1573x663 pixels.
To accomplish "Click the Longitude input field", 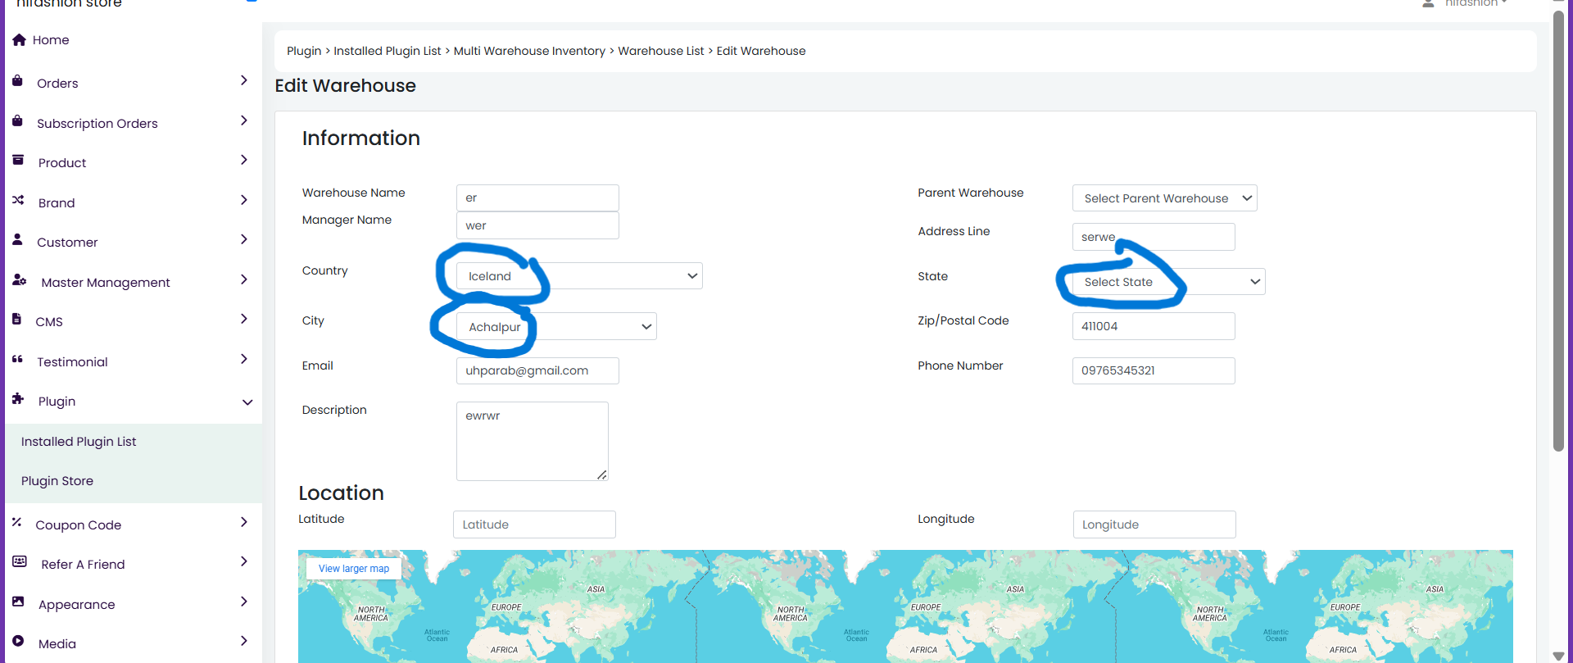I will click(1154, 524).
